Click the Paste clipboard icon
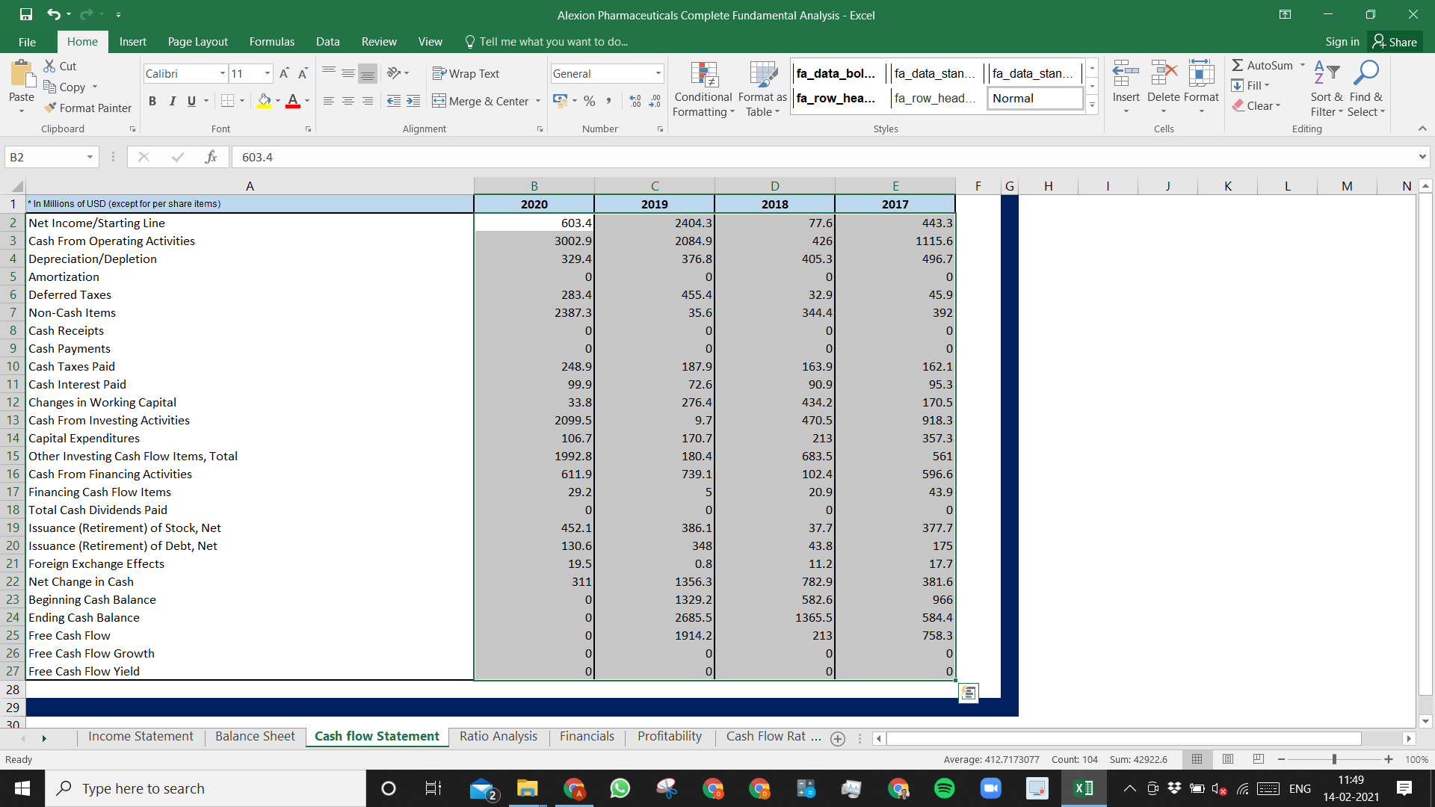Screen dimensions: 1435x807 point(22,73)
